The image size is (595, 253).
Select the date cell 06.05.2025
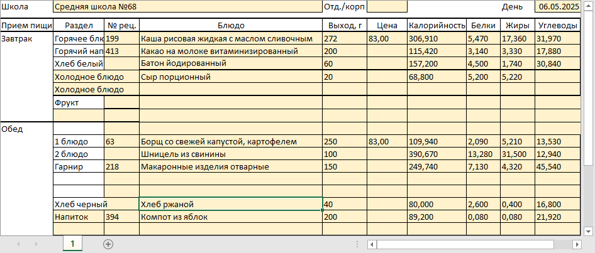557,6
